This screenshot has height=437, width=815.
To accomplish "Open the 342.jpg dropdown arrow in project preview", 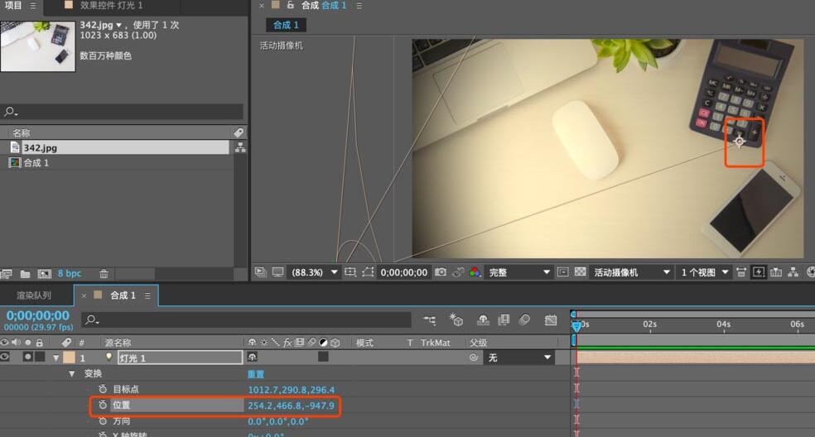I will click(119, 25).
